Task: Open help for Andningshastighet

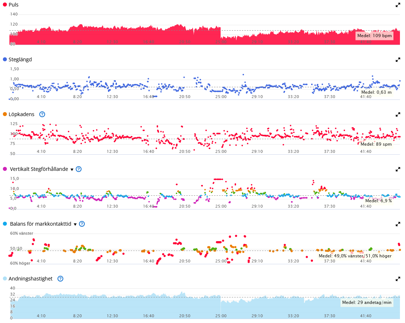Action: [x=60, y=279]
